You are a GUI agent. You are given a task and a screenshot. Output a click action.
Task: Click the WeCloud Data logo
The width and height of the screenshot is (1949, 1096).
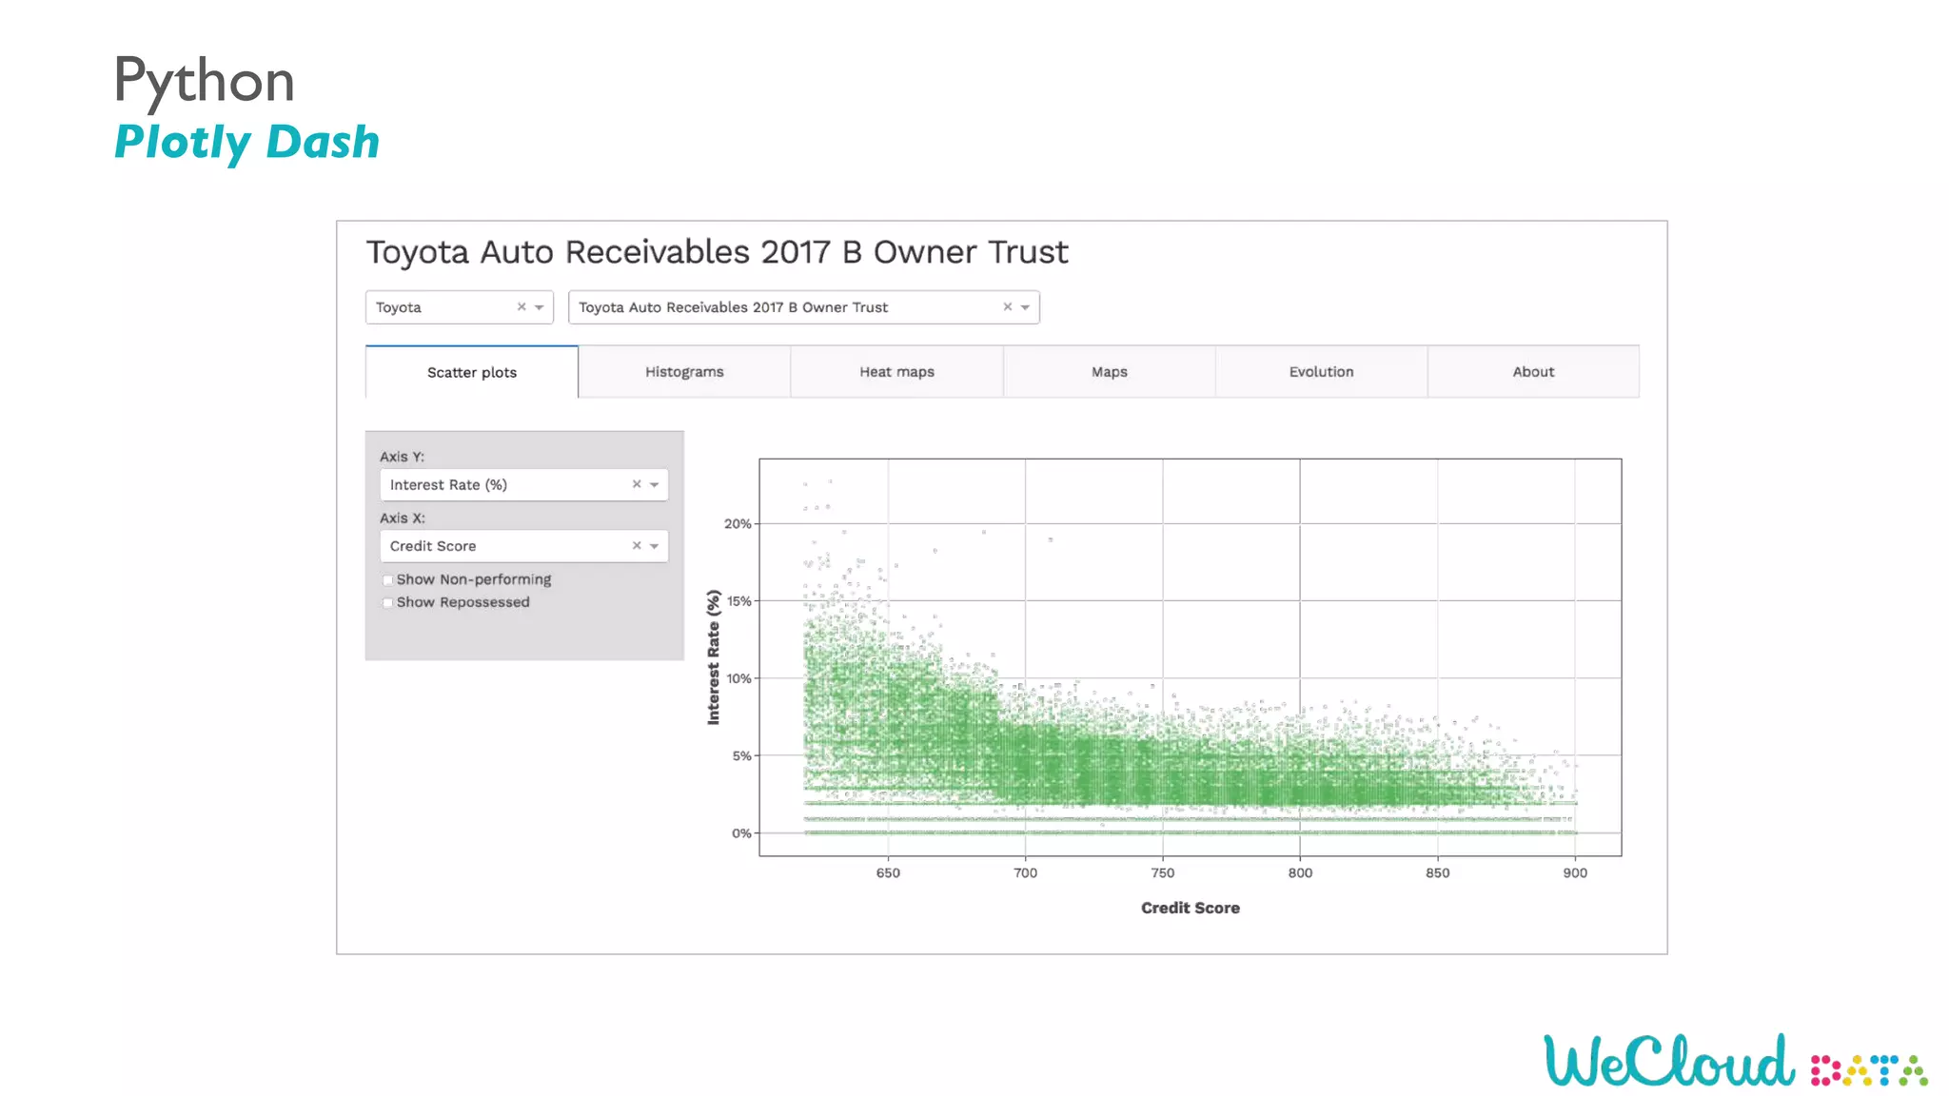1735,1060
